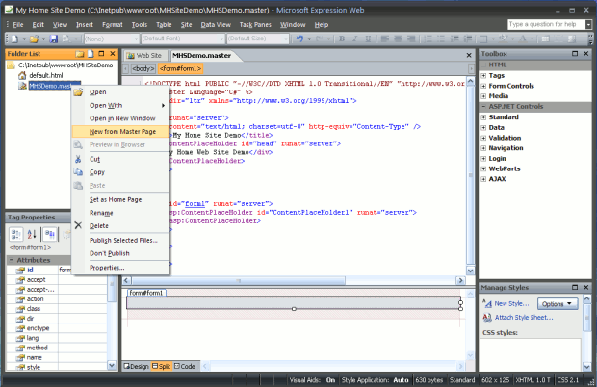The image size is (597, 387).
Task: Switch to Code view
Action: (x=185, y=366)
